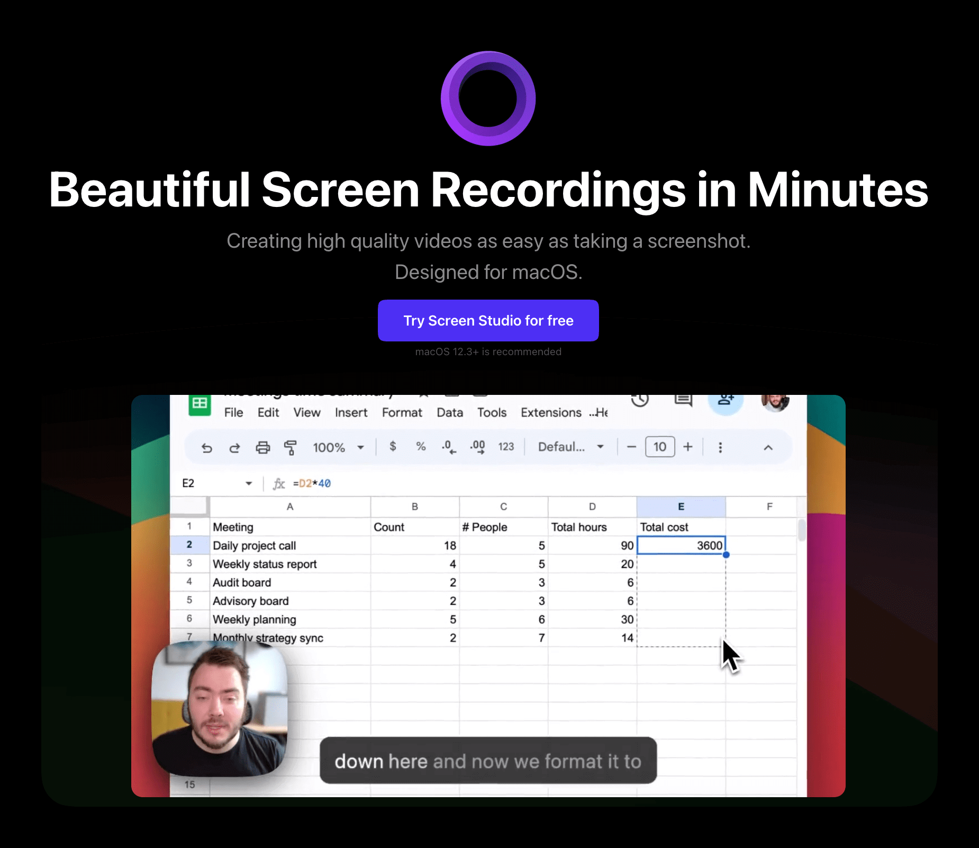Open the File menu in Sheets

tap(233, 412)
